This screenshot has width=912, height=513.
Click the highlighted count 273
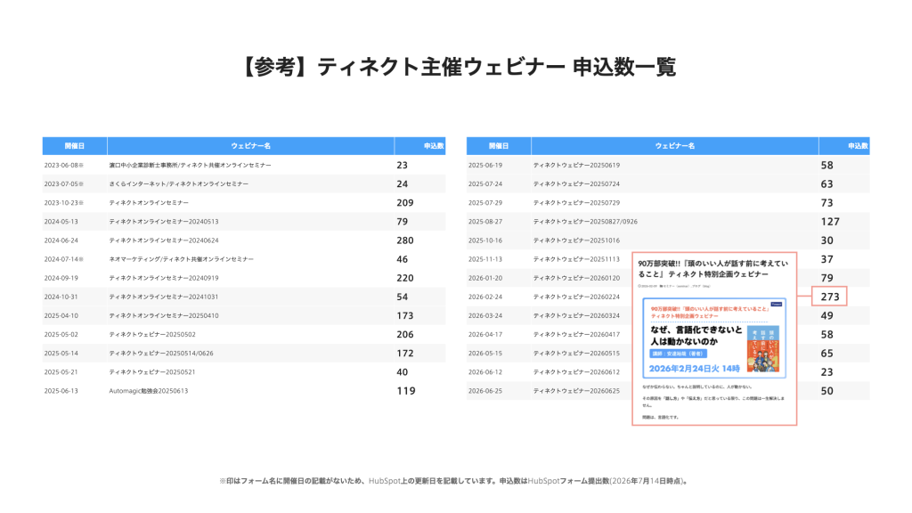829,297
